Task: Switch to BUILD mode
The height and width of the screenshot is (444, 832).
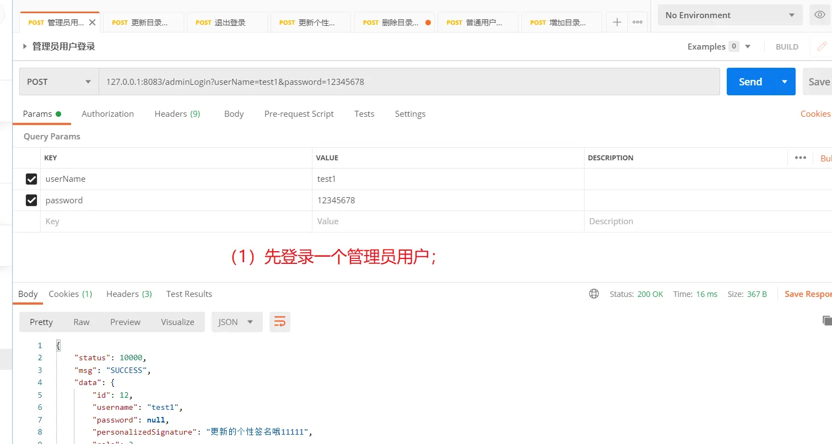Action: click(787, 47)
